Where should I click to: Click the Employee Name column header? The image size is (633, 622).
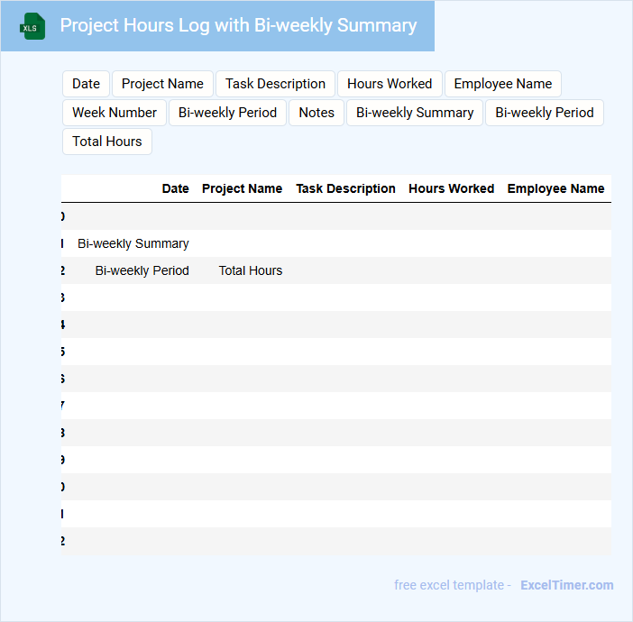tap(555, 188)
